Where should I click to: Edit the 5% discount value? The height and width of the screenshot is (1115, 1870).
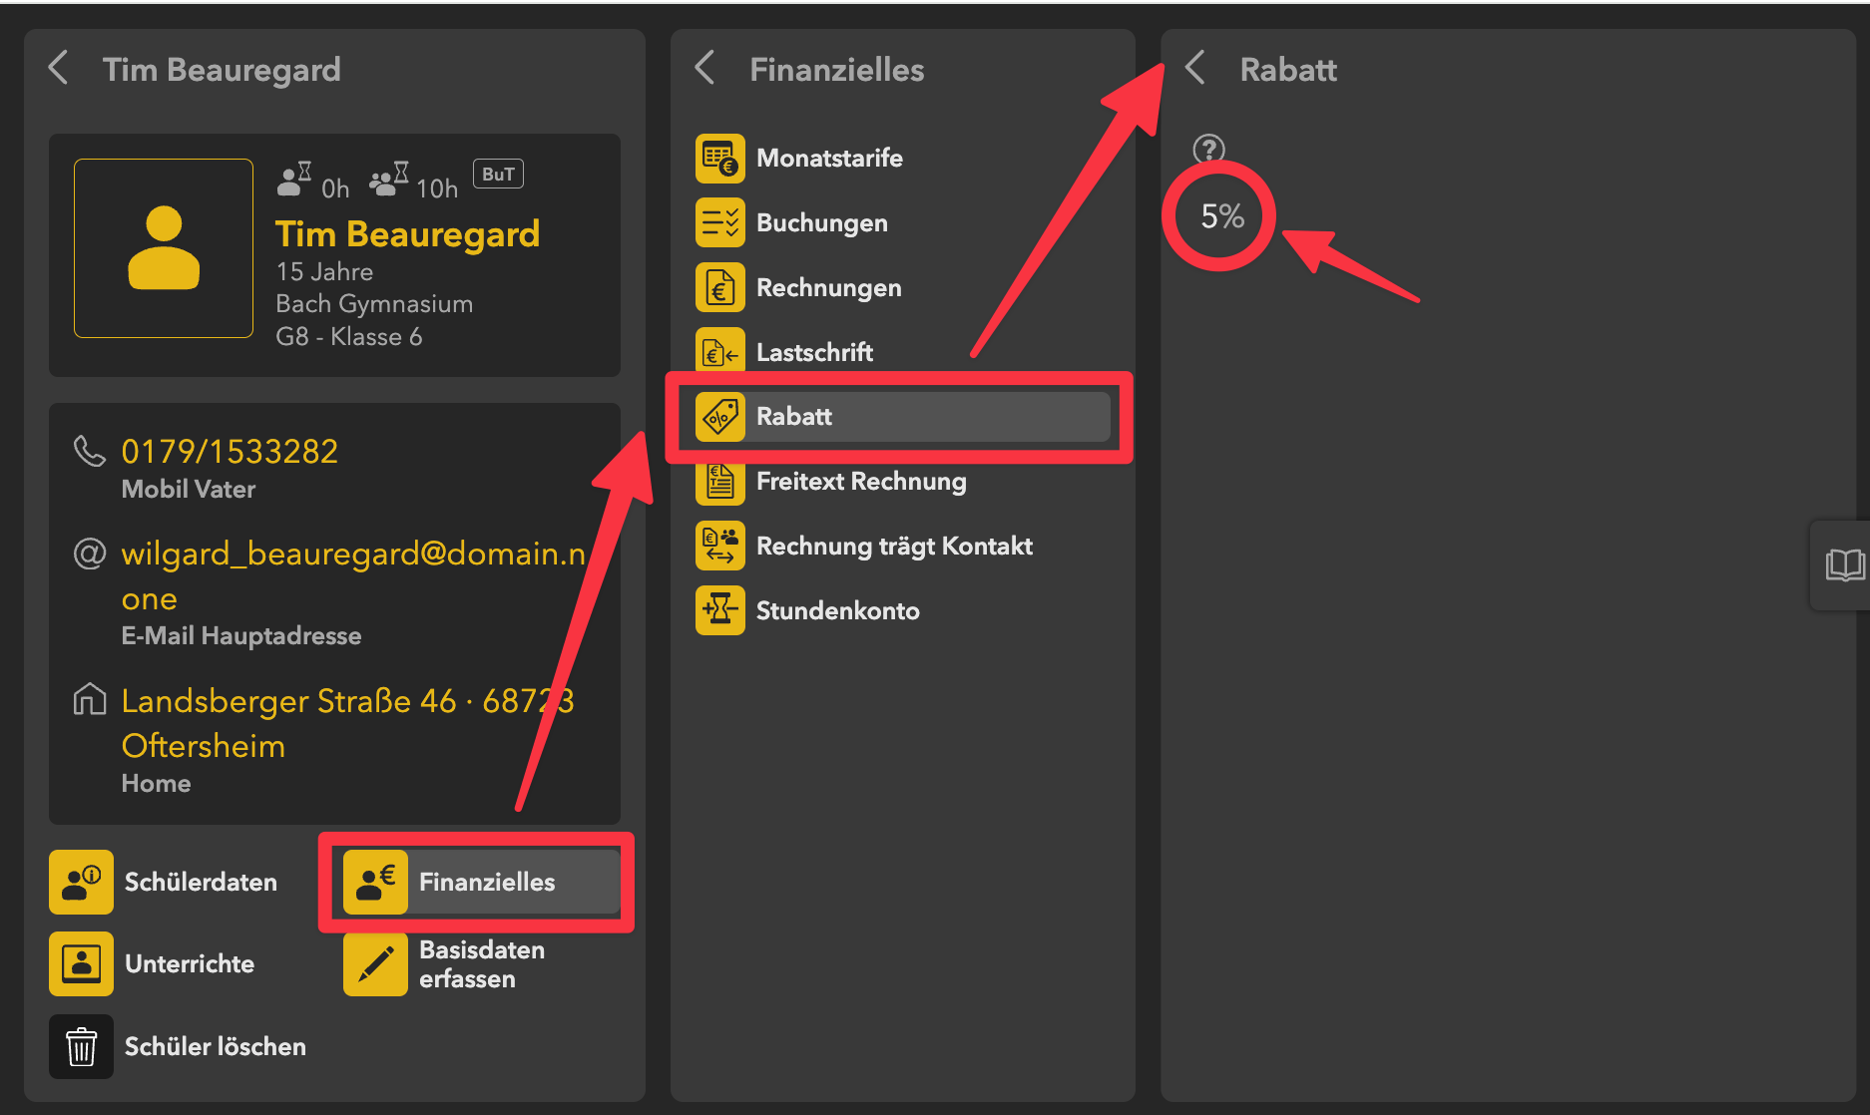1221,216
